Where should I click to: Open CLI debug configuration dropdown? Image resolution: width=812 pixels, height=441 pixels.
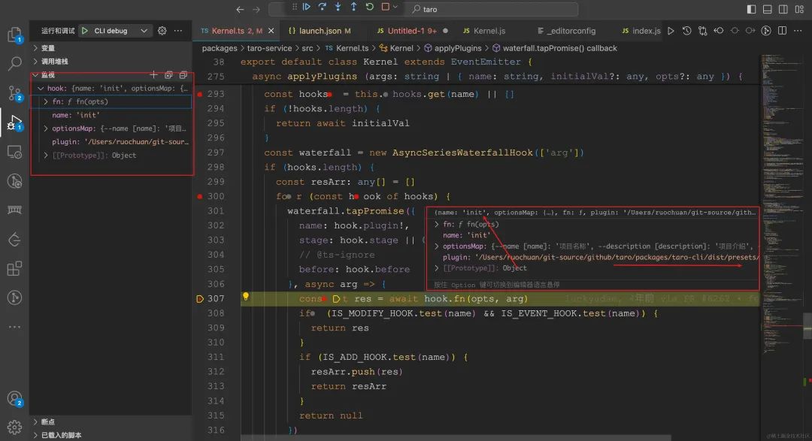(144, 31)
